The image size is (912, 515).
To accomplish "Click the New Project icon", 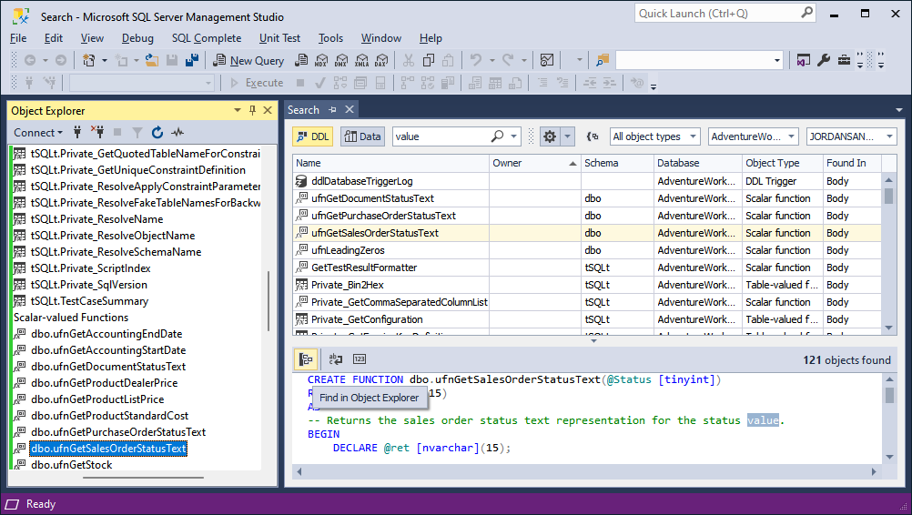I will click(x=89, y=60).
